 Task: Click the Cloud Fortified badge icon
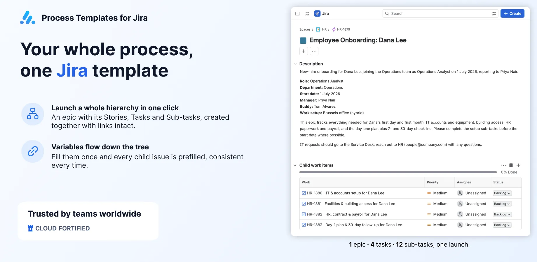(30, 228)
